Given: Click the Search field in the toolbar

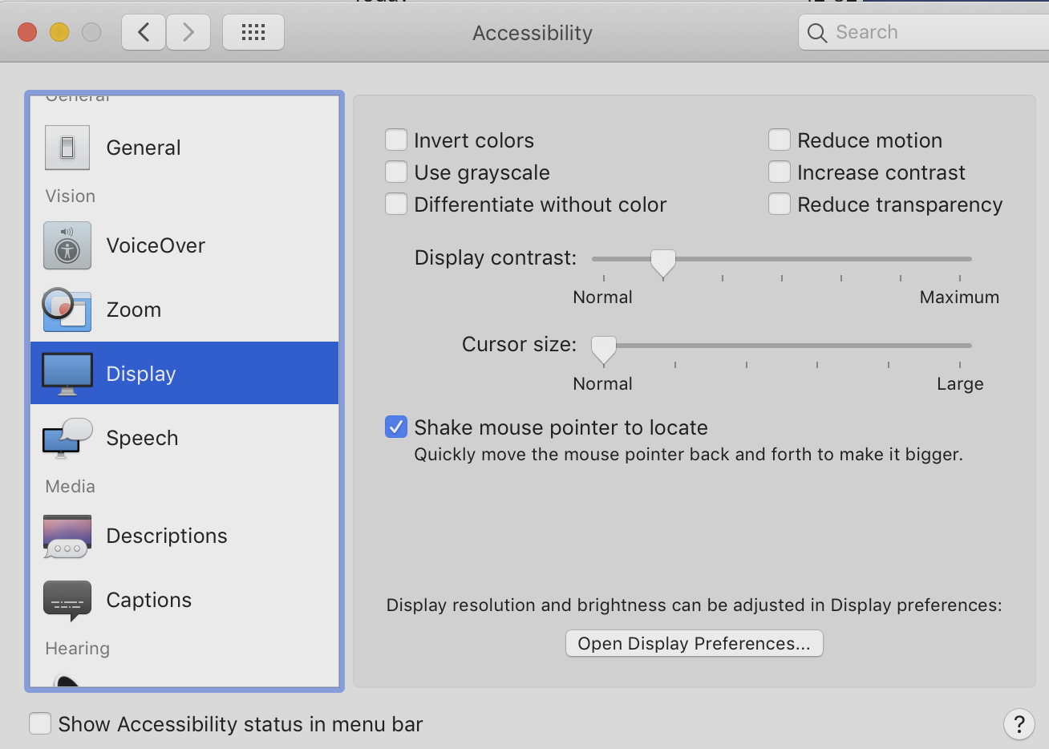Looking at the screenshot, I should [924, 32].
